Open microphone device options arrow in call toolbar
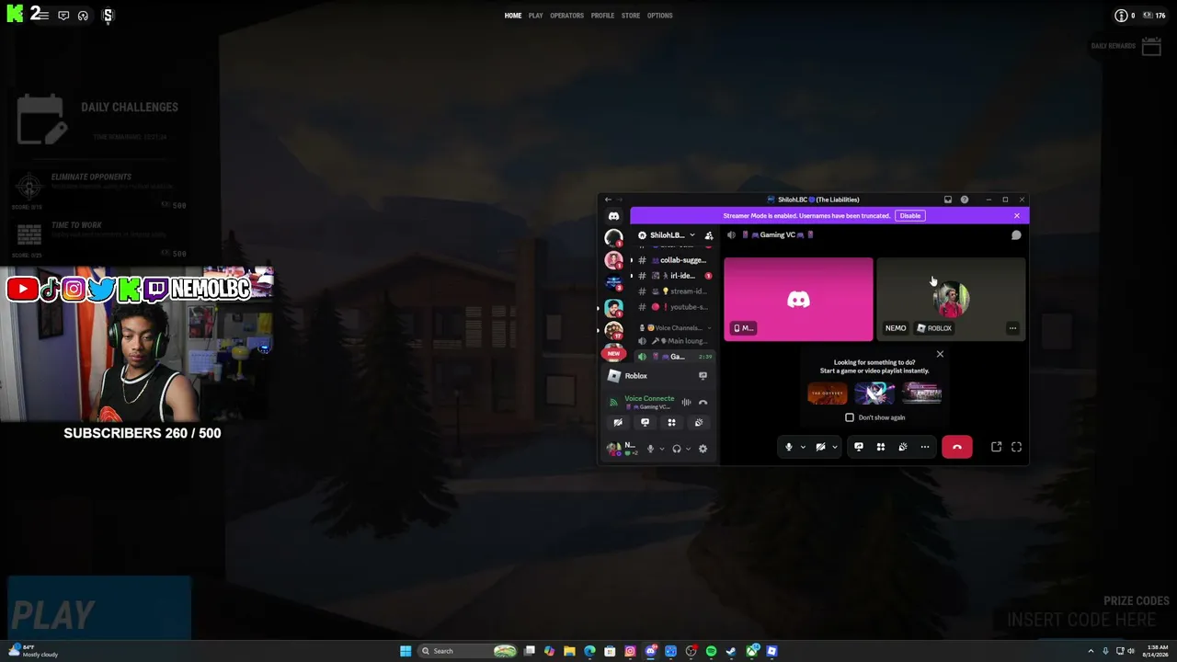 tap(803, 447)
